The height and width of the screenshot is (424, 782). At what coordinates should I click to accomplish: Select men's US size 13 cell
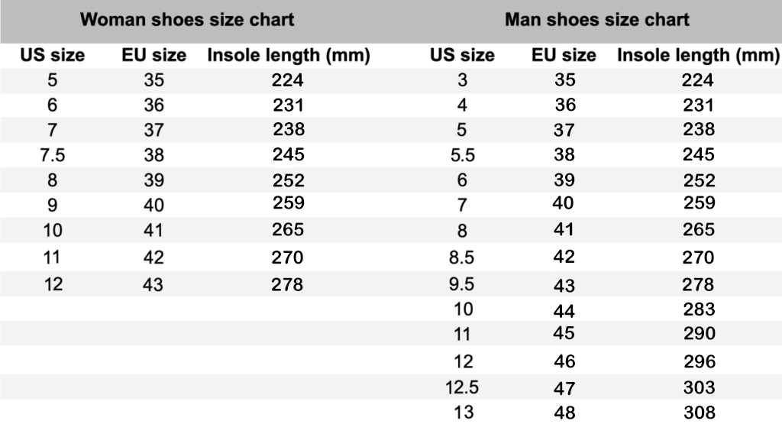pyautogui.click(x=464, y=413)
